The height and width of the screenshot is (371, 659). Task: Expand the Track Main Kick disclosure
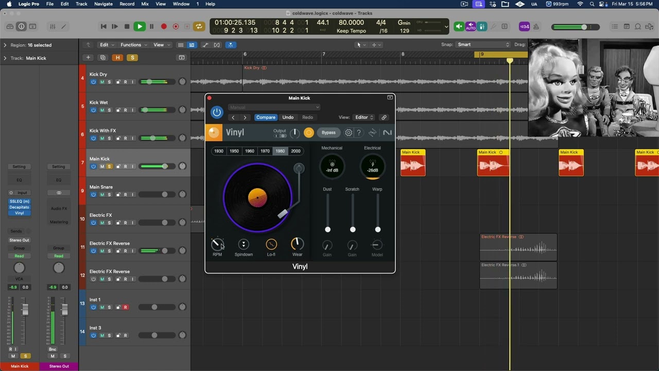pos(5,58)
